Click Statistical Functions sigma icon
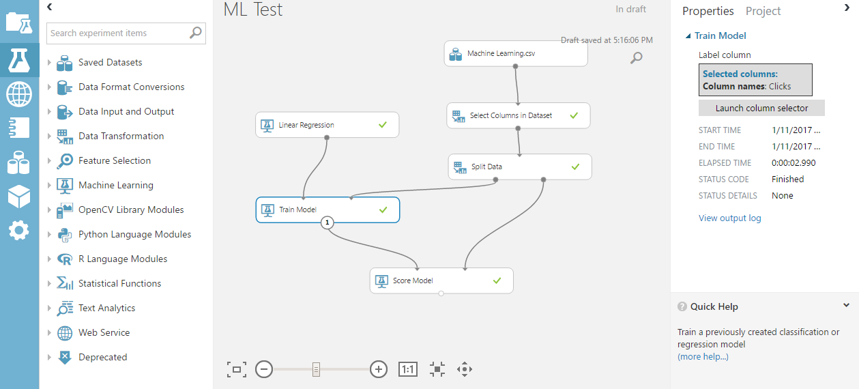 (x=65, y=284)
